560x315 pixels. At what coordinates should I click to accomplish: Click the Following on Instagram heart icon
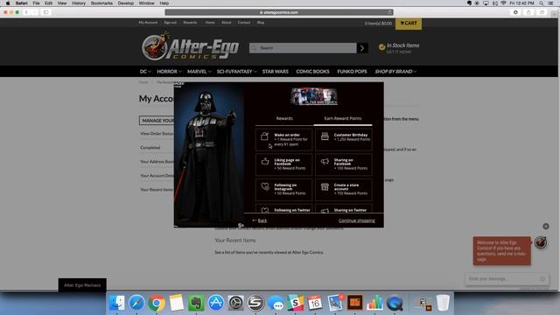[265, 186]
